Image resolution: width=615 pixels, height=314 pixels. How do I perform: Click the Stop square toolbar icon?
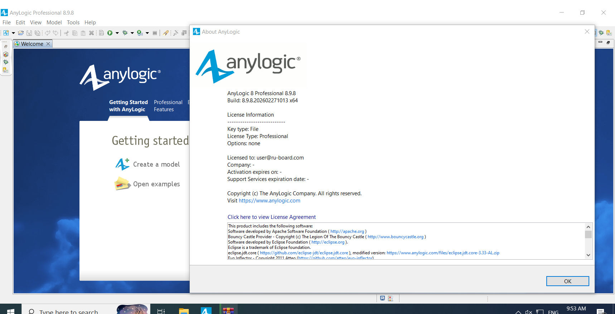(155, 33)
